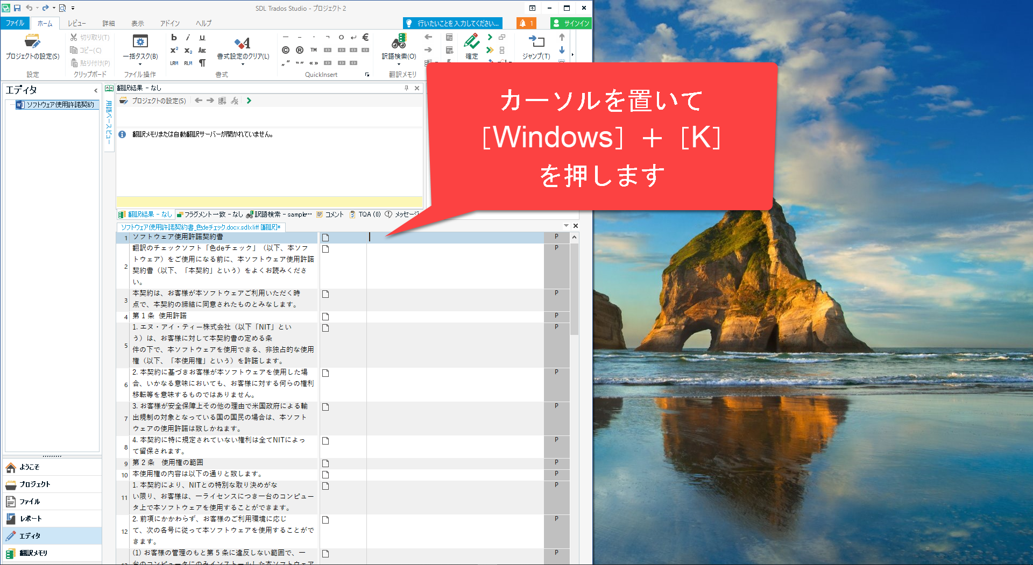Click the Concordance Search binoculars icon
The width and height of the screenshot is (1033, 565).
click(399, 42)
